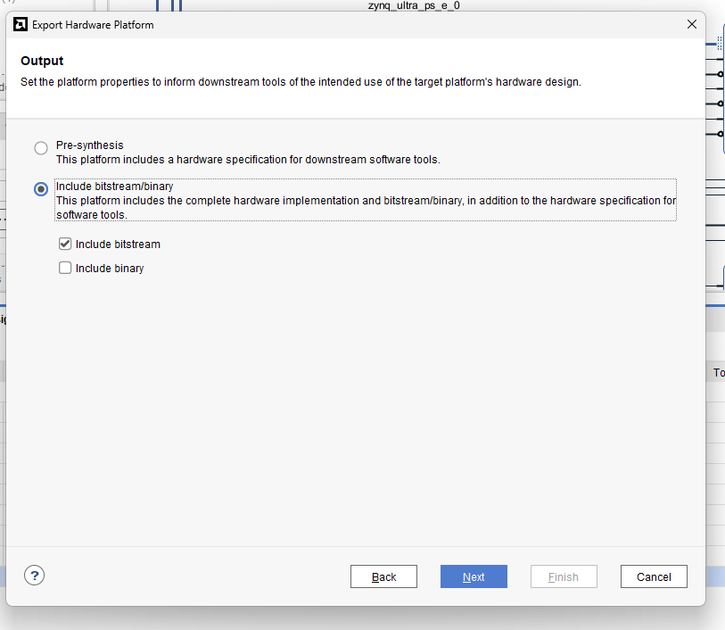Click the Output page heading

point(42,62)
